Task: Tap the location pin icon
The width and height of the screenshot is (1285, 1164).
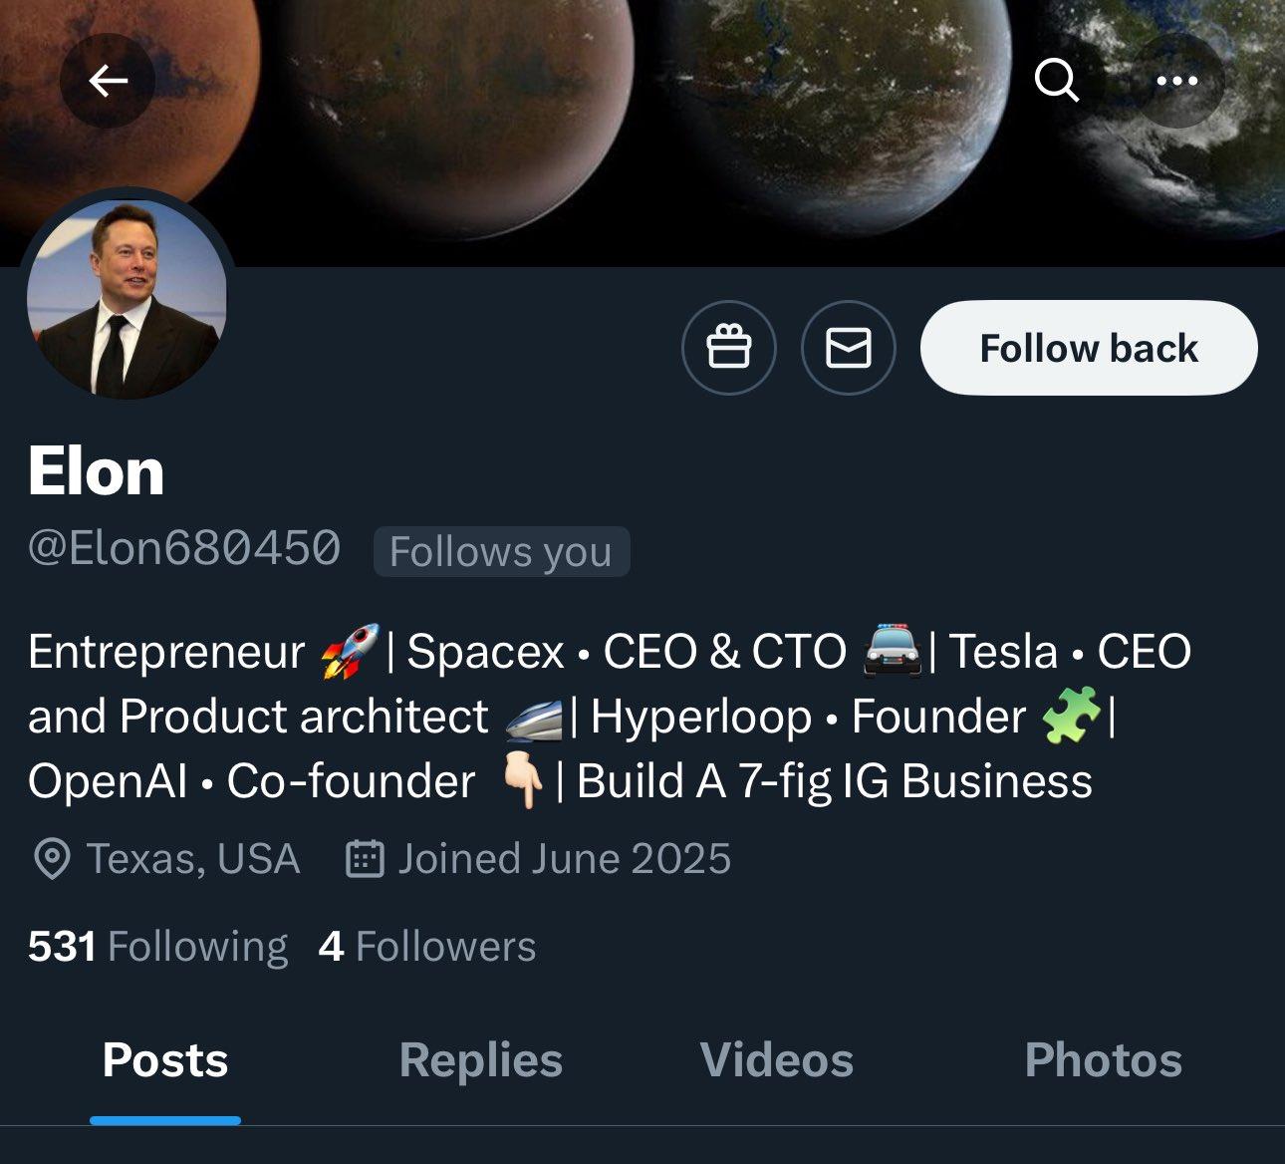Action: pos(52,859)
